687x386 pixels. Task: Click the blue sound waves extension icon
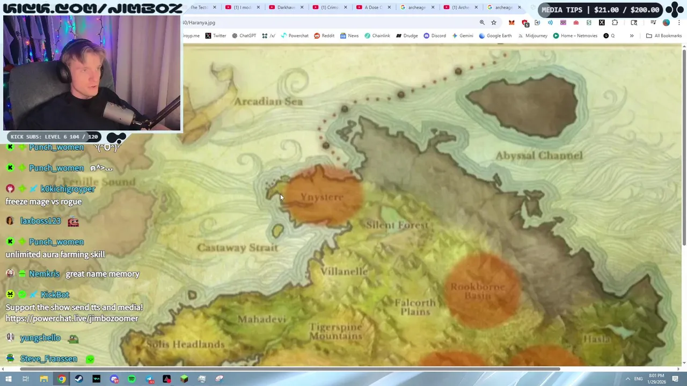tap(550, 23)
